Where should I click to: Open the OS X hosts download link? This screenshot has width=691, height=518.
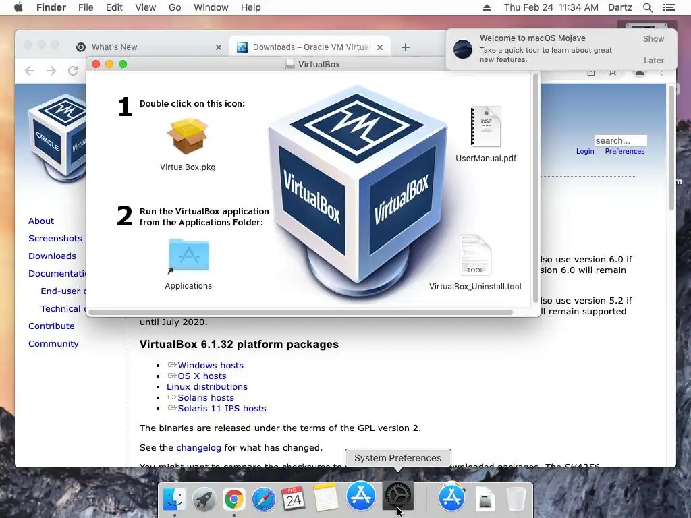click(x=202, y=376)
